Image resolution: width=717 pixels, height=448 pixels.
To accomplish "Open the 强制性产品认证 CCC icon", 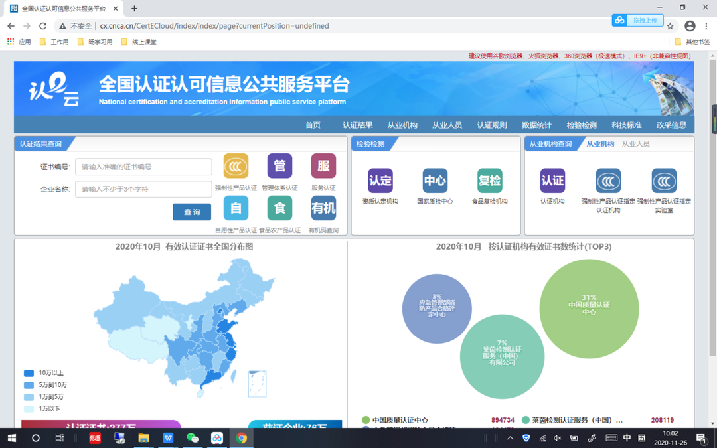I will click(x=236, y=165).
